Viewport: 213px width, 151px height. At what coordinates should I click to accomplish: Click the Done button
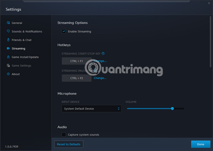click(x=201, y=144)
